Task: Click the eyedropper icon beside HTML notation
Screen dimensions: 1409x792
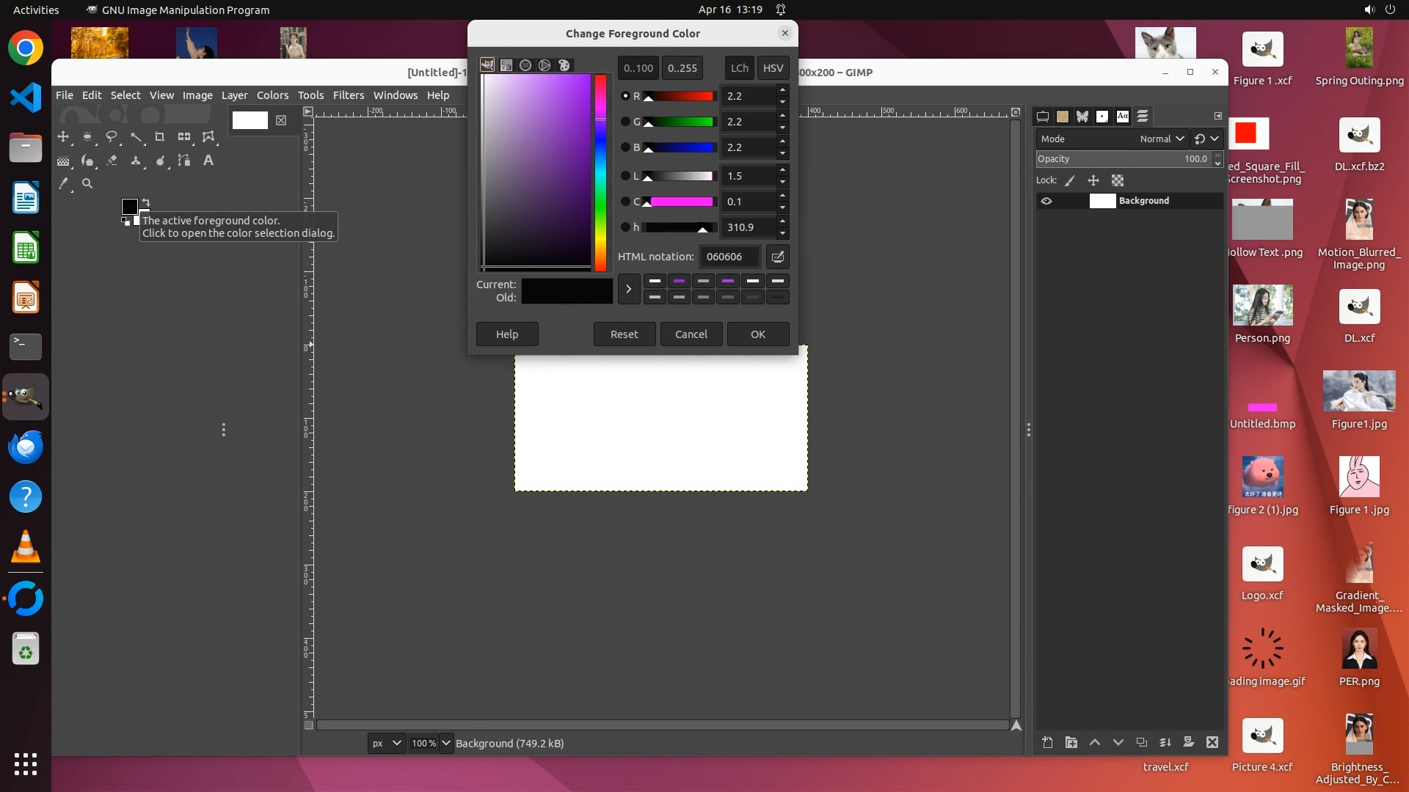Action: tap(778, 257)
